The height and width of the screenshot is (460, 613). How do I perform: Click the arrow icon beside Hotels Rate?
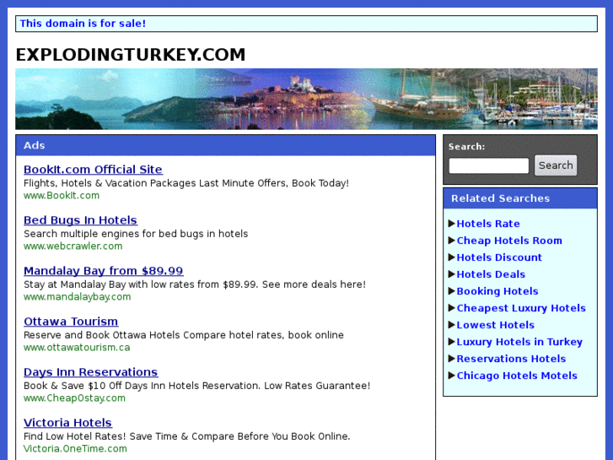point(452,224)
